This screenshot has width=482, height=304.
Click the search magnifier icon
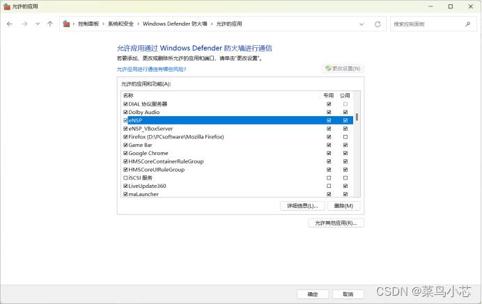coord(468,24)
